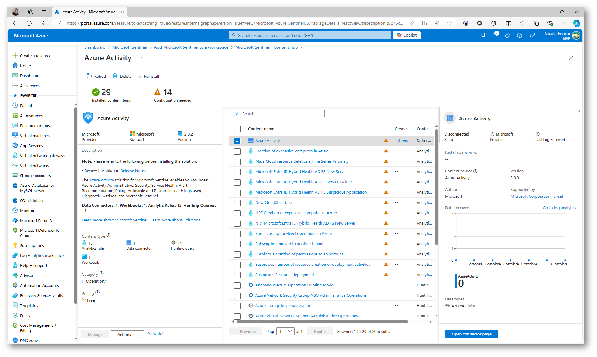The image size is (597, 357).
Task: Click the Automation Accounts gear icon
Action: click(x=15, y=285)
